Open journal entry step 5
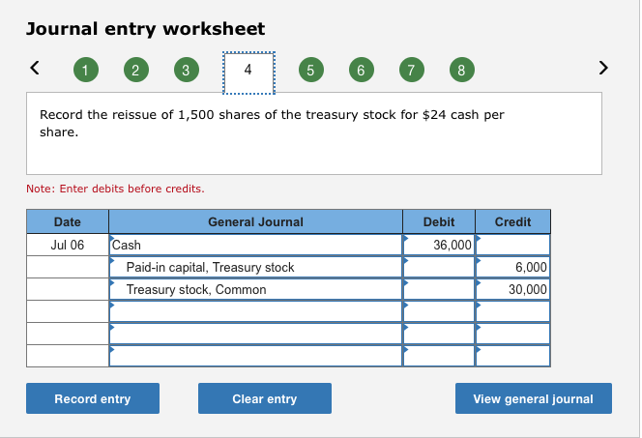Viewport: 642px width, 438px height. point(311,70)
